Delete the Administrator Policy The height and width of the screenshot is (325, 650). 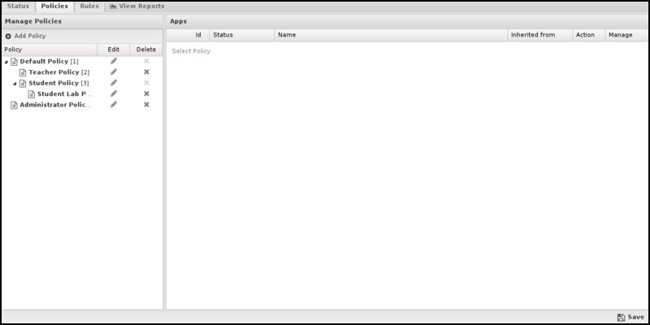146,105
